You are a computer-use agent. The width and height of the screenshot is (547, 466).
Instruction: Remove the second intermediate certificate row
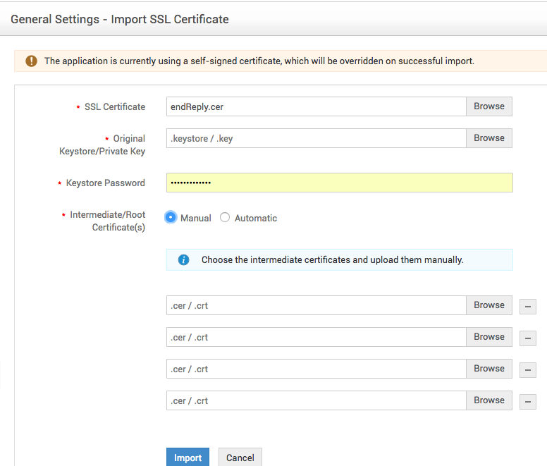527,338
